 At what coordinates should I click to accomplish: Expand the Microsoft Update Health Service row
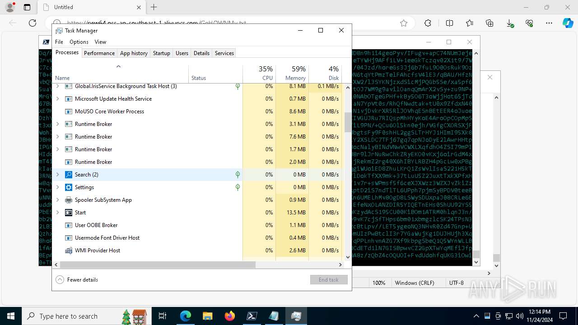[57, 99]
